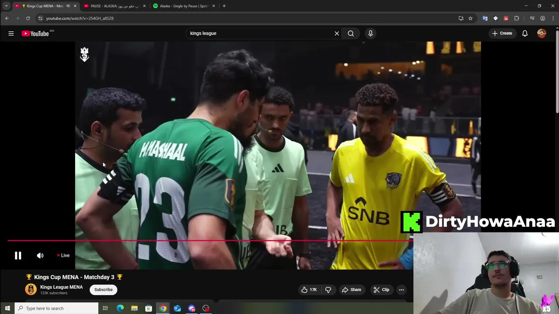Select the youtube.com URL in address bar
Screen dimensions: 559x314
tap(80, 18)
